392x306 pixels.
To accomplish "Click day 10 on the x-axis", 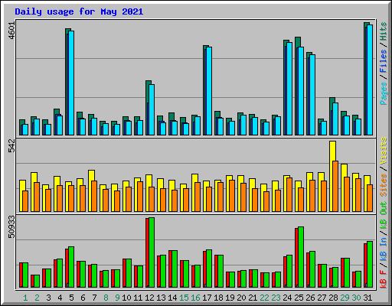I will tap(126, 298).
